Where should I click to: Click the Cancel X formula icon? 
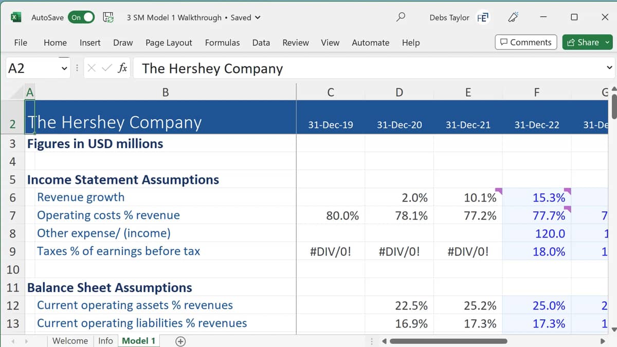[x=92, y=68]
